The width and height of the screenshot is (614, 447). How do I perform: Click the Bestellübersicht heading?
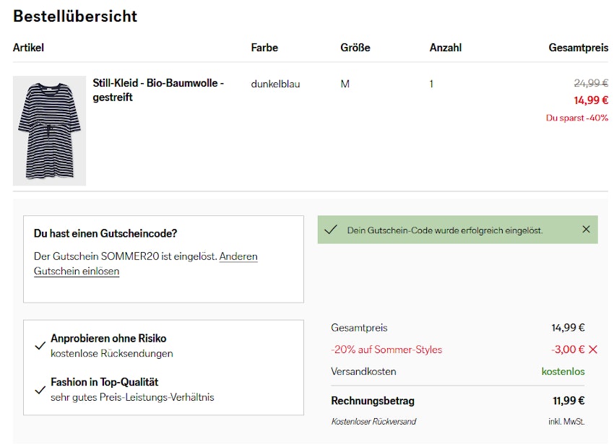tap(75, 16)
